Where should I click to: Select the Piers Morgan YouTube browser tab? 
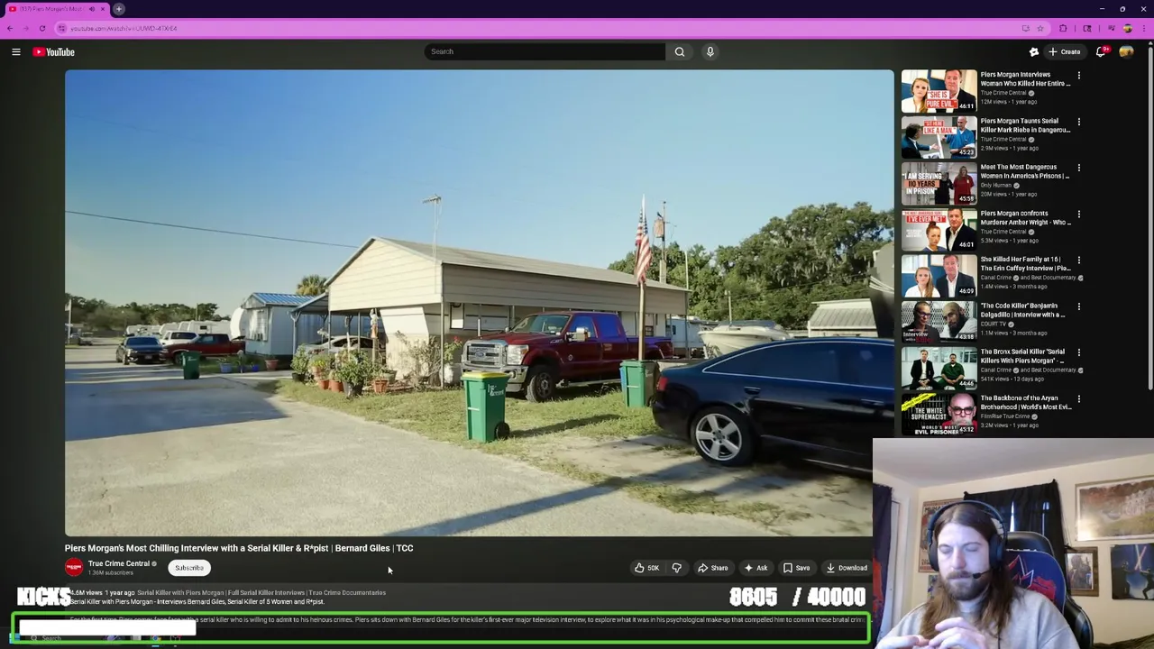[56, 9]
